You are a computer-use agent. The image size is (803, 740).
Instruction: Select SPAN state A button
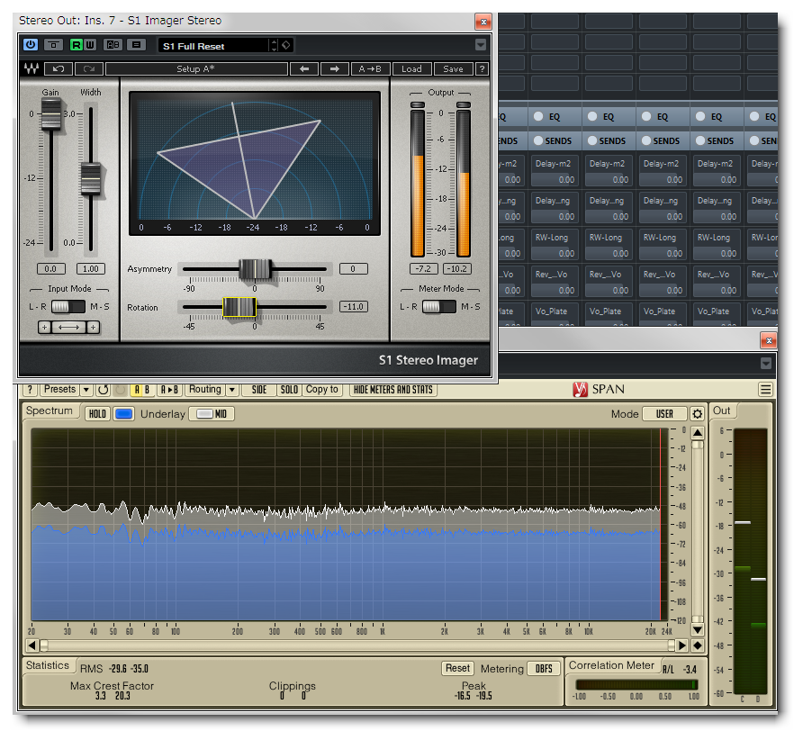137,390
